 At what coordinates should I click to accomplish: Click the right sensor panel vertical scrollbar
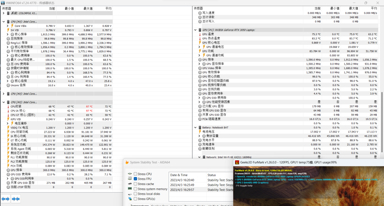pos(382,101)
